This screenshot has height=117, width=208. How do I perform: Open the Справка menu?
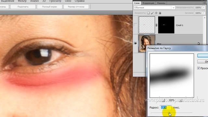[80, 1]
